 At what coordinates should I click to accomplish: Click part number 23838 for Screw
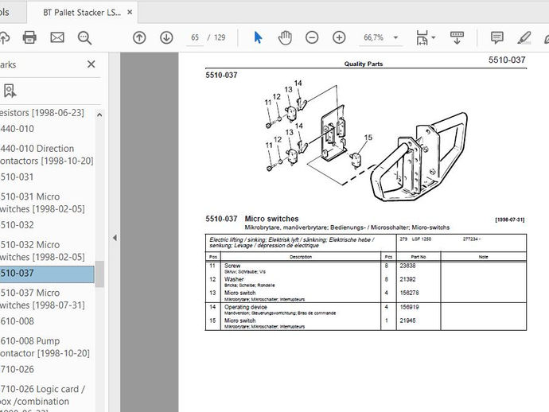[x=407, y=266]
